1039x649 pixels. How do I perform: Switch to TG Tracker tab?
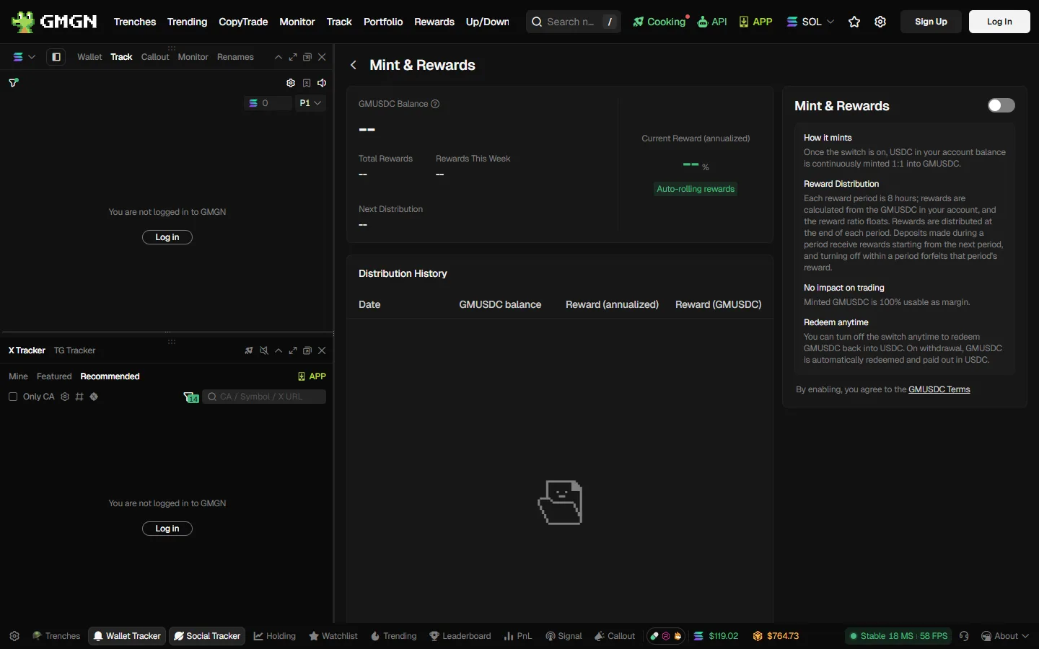tap(74, 350)
